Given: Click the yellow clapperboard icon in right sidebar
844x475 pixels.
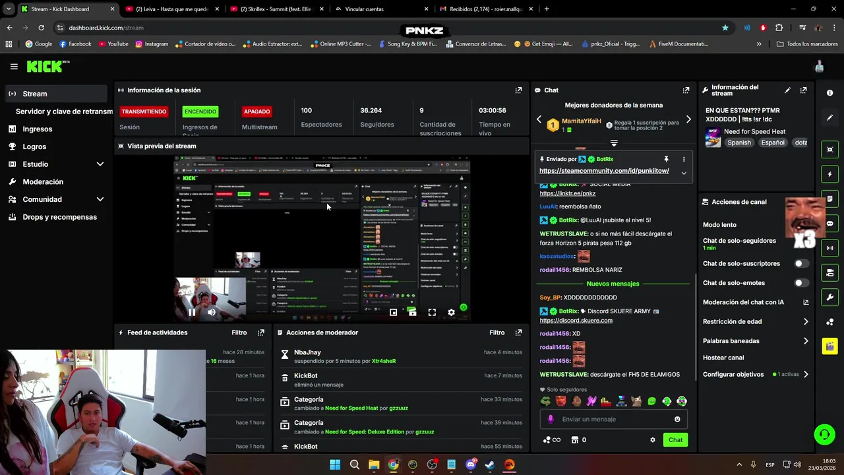Looking at the screenshot, I should [x=829, y=346].
